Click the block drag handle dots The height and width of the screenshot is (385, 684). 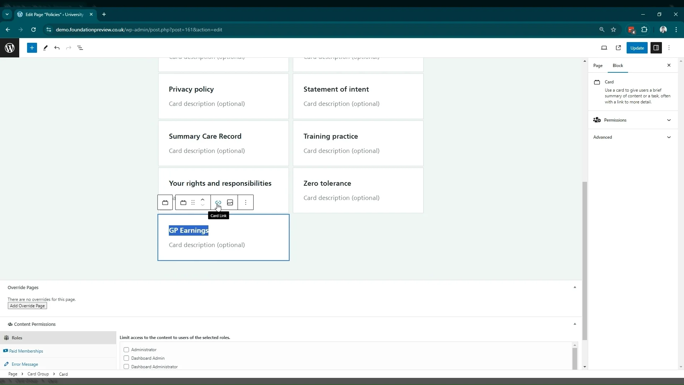tap(193, 202)
